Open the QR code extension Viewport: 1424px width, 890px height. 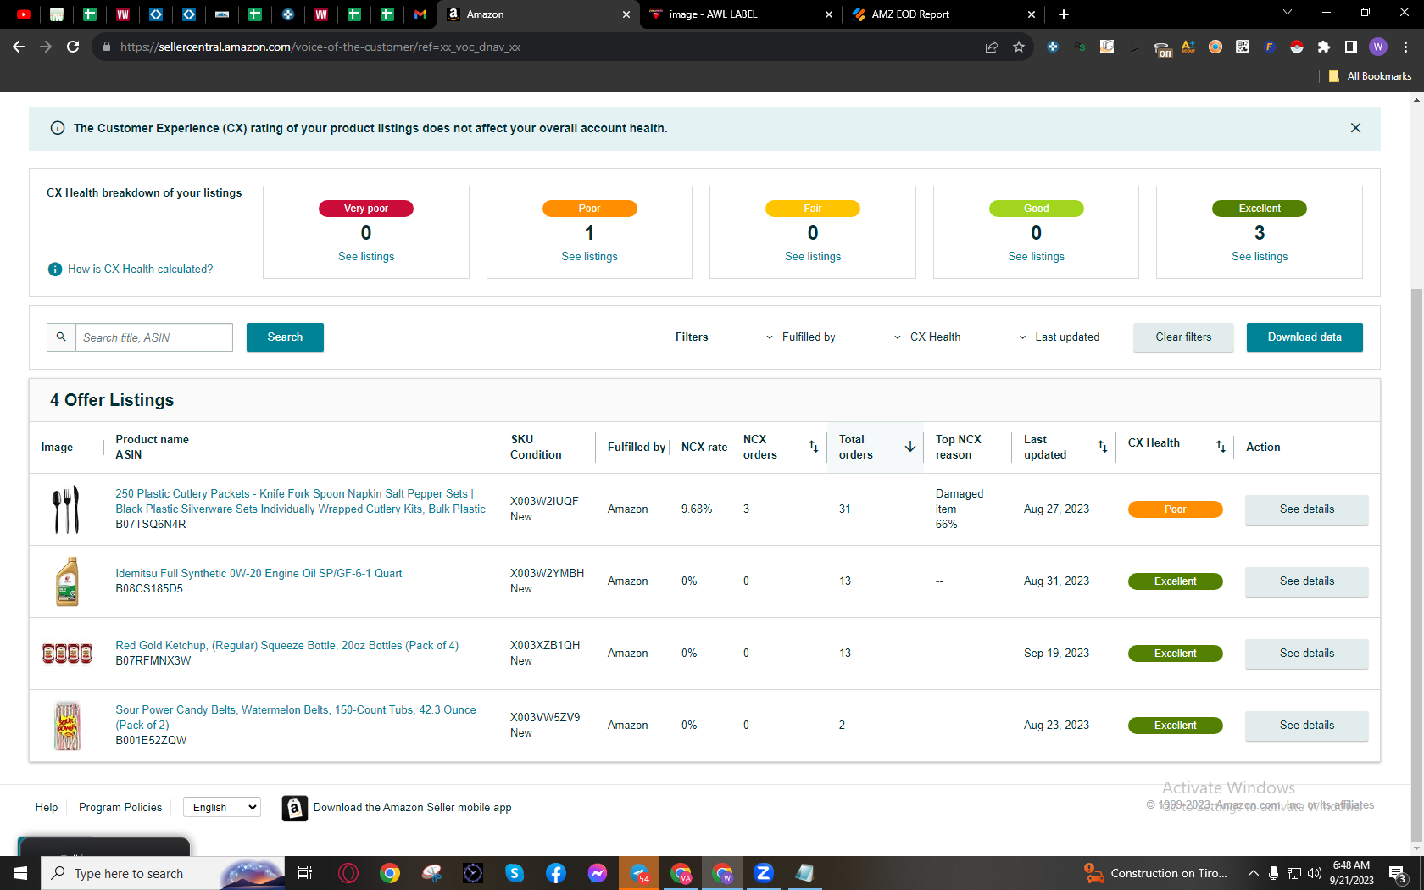1243,47
